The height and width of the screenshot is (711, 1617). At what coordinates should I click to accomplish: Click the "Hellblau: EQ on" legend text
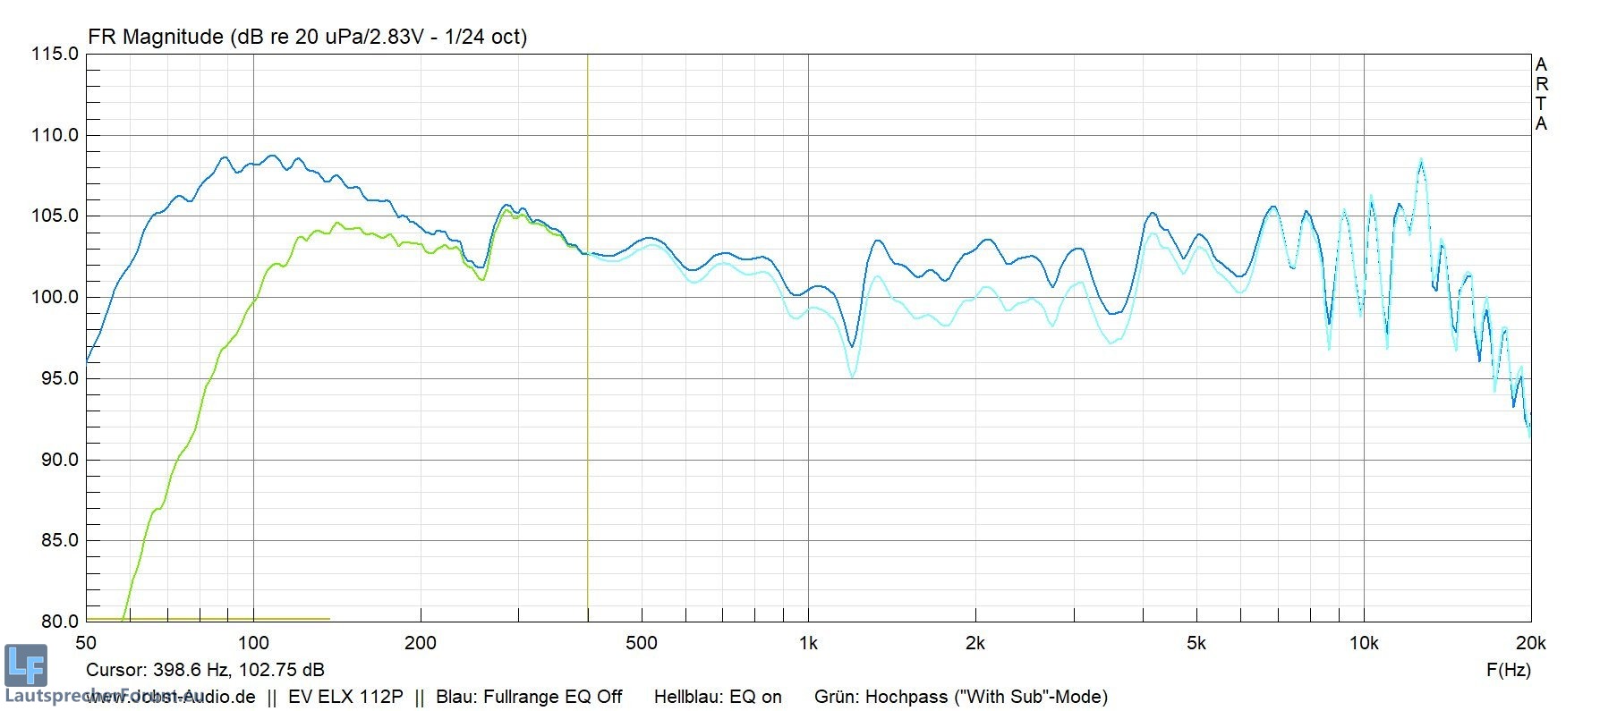click(718, 697)
